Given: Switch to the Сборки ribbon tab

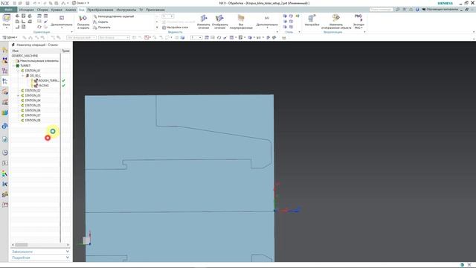Looking at the screenshot, I should pos(42,10).
